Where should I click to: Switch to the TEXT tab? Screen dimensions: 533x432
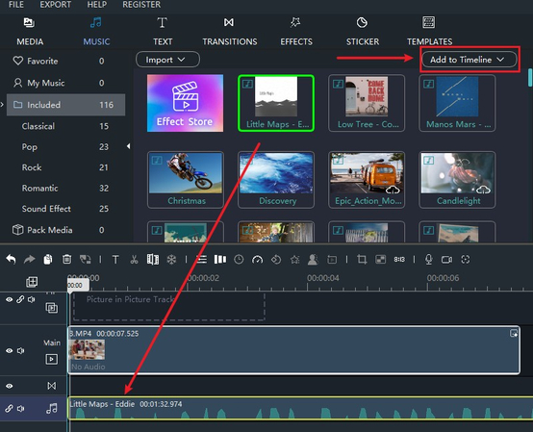point(163,32)
